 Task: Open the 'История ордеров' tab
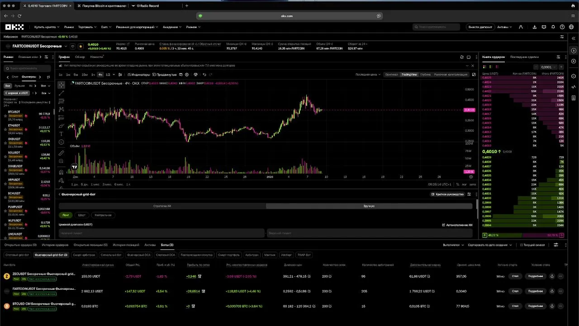click(x=55, y=245)
